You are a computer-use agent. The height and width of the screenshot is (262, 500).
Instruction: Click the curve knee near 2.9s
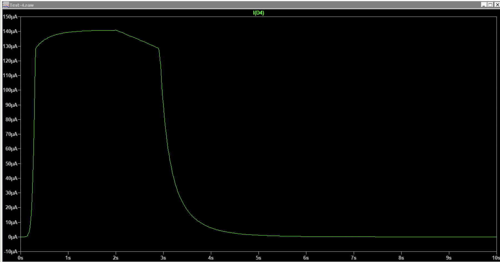(158, 48)
